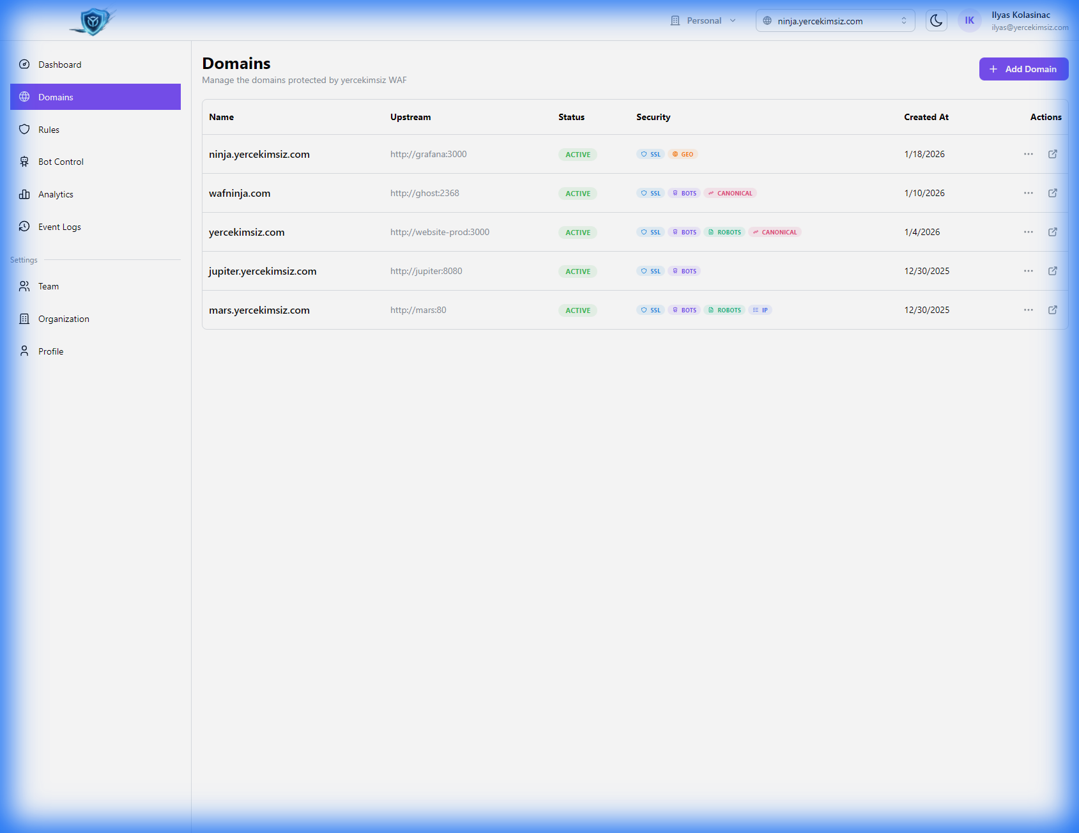Click the Dashboard gauge icon
This screenshot has width=1079, height=833.
click(24, 64)
